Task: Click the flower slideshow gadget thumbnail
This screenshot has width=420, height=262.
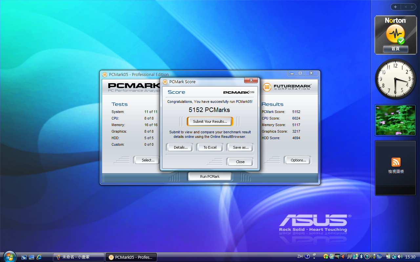Action: [395, 120]
